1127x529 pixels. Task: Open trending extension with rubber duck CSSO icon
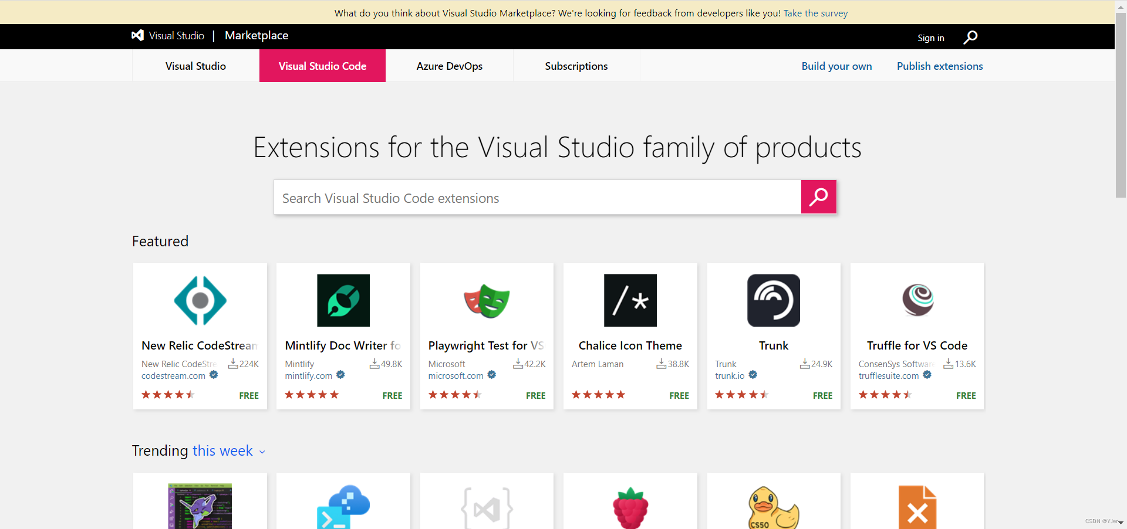(774, 508)
